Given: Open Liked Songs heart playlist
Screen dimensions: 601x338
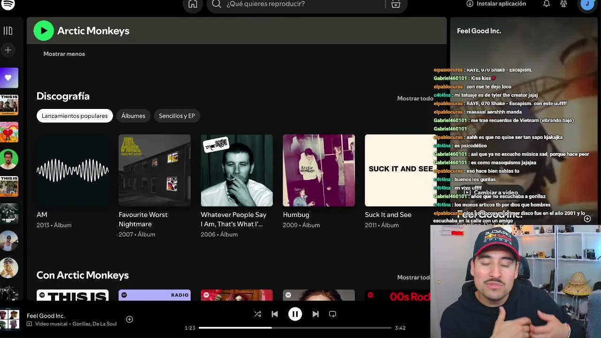Looking at the screenshot, I should pos(9,78).
